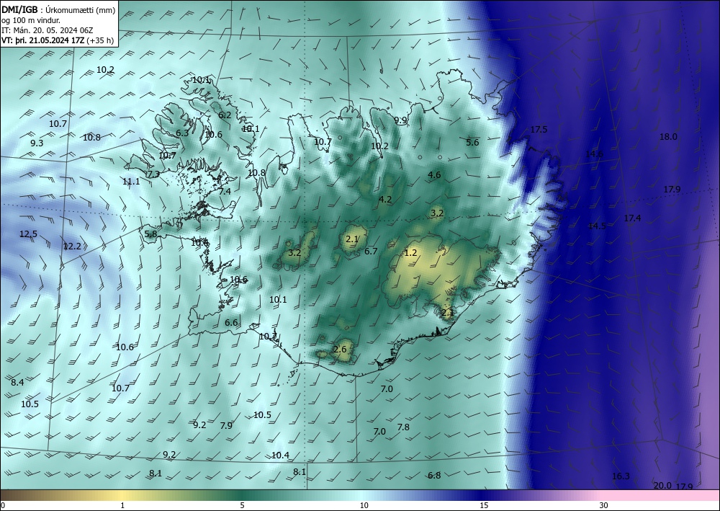
Task: Select the initial time 'IT: Mán. 20. 05. 2024 06Z'
Action: click(48, 30)
